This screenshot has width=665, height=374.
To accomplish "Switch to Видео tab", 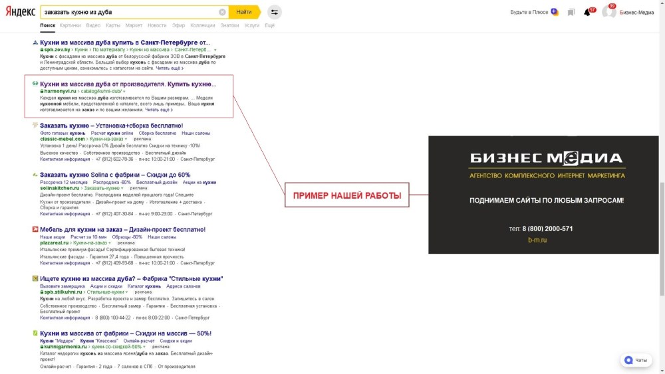I will (x=93, y=25).
